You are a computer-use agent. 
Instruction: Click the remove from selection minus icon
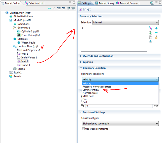coord(156,33)
